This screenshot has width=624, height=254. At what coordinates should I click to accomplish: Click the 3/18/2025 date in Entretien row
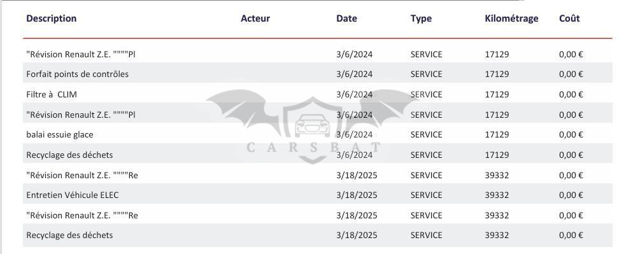[x=357, y=195]
